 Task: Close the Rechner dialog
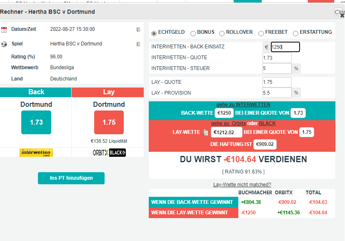[339, 13]
